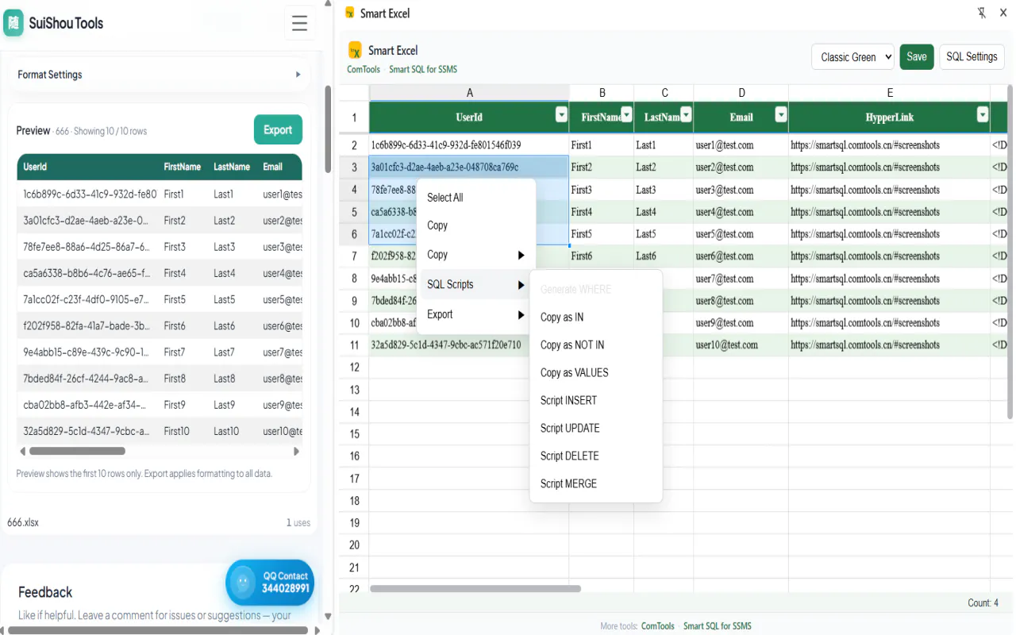Image resolution: width=1016 pixels, height=635 pixels.
Task: Select column B header
Action: click(x=602, y=93)
